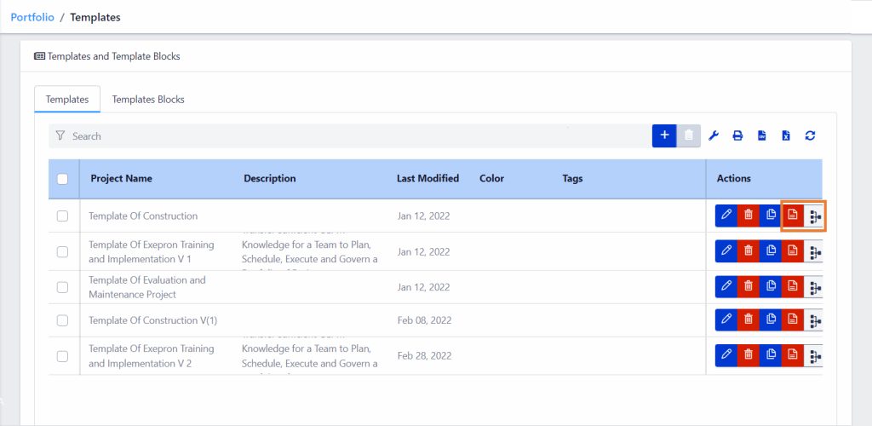
Task: Open 'Template Of Exepron Training and Implementation V 2'
Action: 152,356
